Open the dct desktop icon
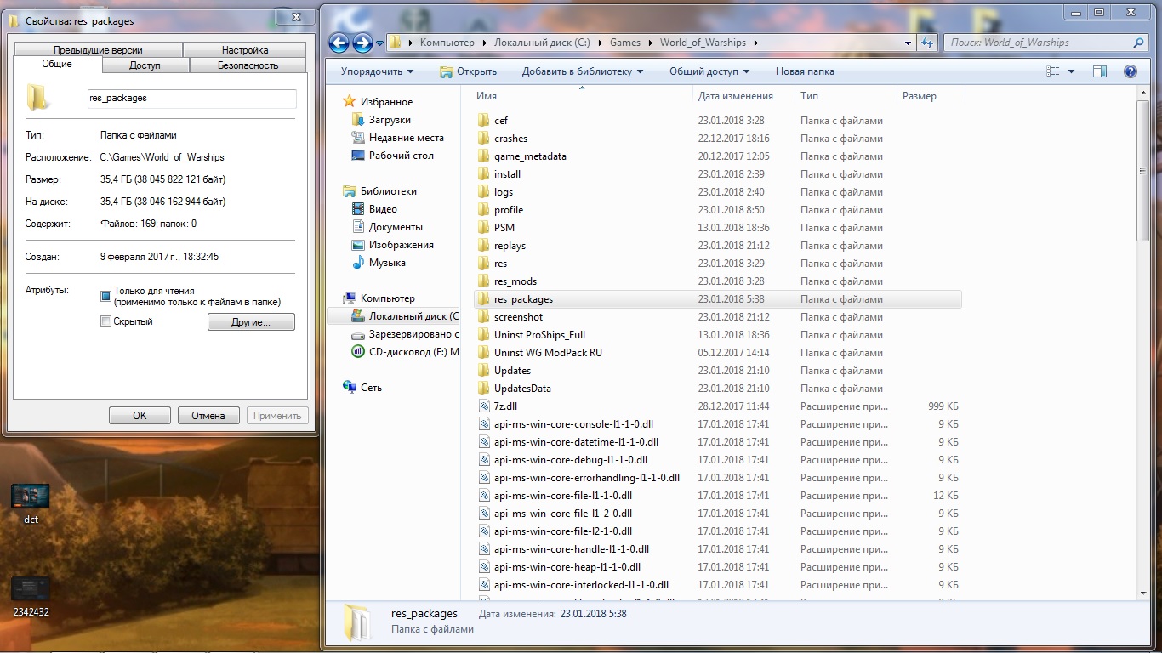The image size is (1162, 653). (x=31, y=504)
